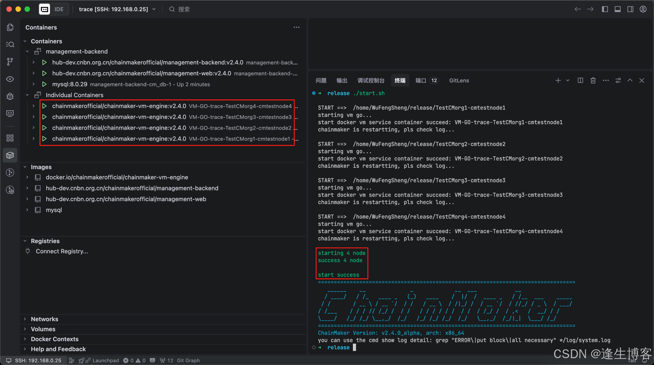The width and height of the screenshot is (654, 365).
Task: Split the terminal panel
Action: (x=580, y=80)
